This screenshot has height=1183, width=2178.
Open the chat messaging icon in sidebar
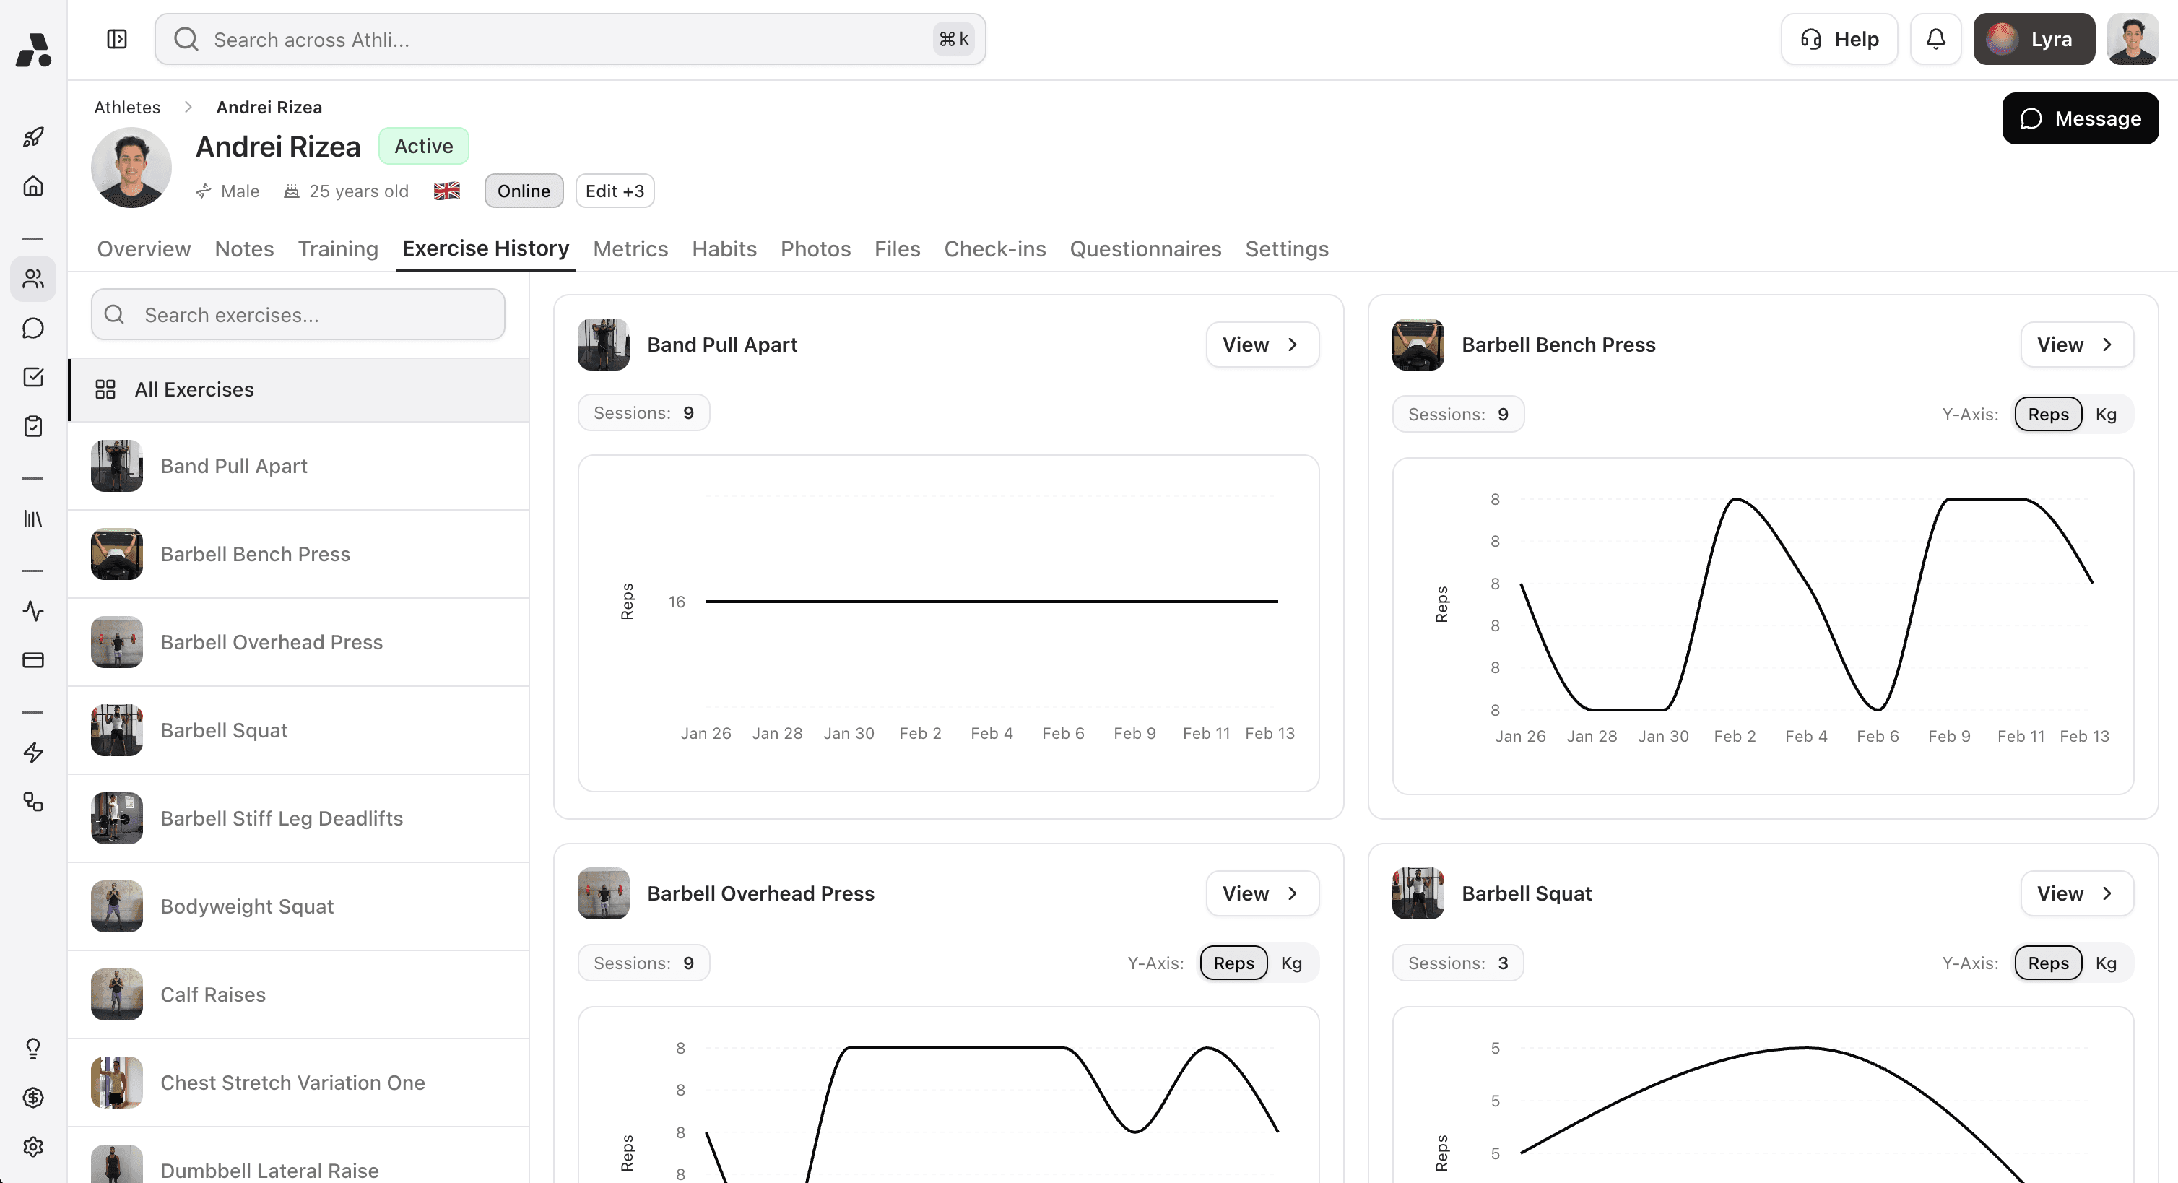pyautogui.click(x=34, y=327)
